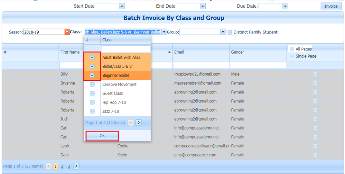The image size is (345, 174).
Task: Click the End Date input field
Action: 188,6
